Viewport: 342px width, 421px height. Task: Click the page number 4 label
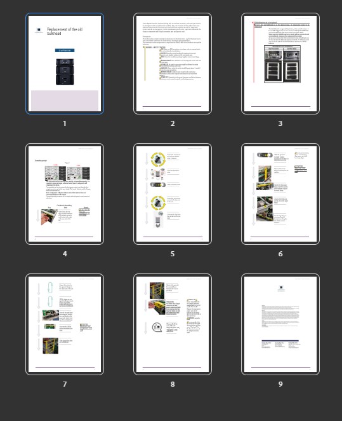[65, 254]
